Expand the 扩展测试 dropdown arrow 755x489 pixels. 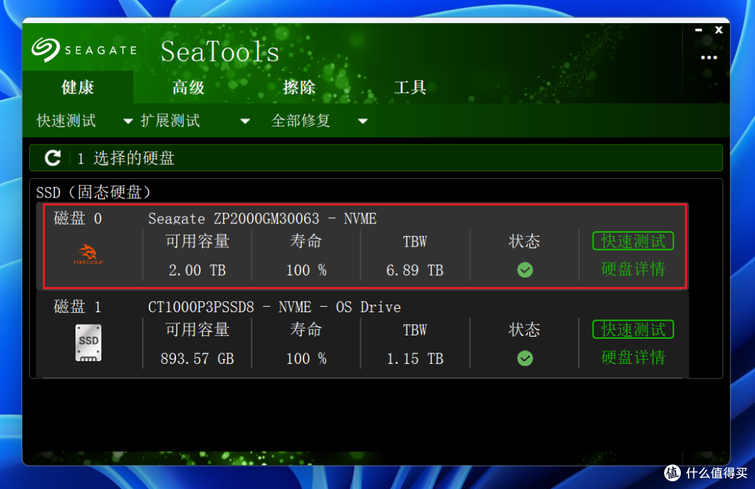pos(245,122)
